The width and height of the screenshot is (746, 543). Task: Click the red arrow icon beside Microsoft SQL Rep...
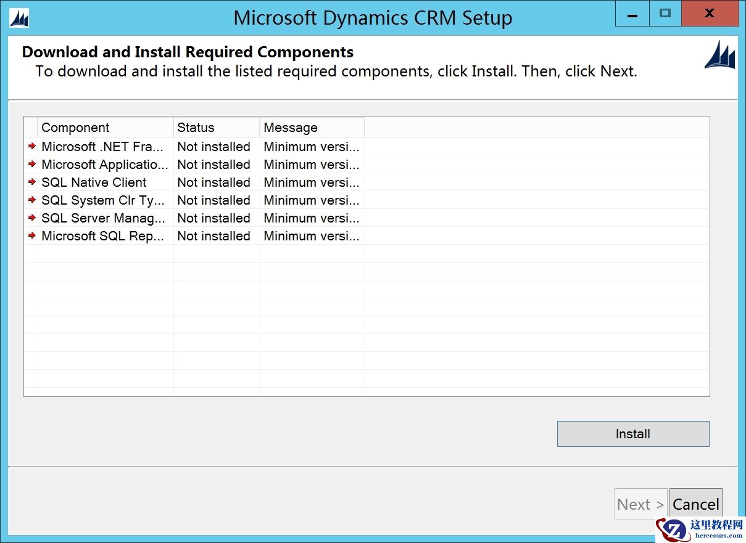(x=32, y=236)
